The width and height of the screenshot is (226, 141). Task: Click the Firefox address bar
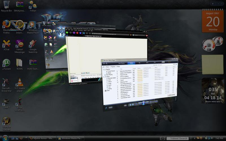click(x=110, y=34)
